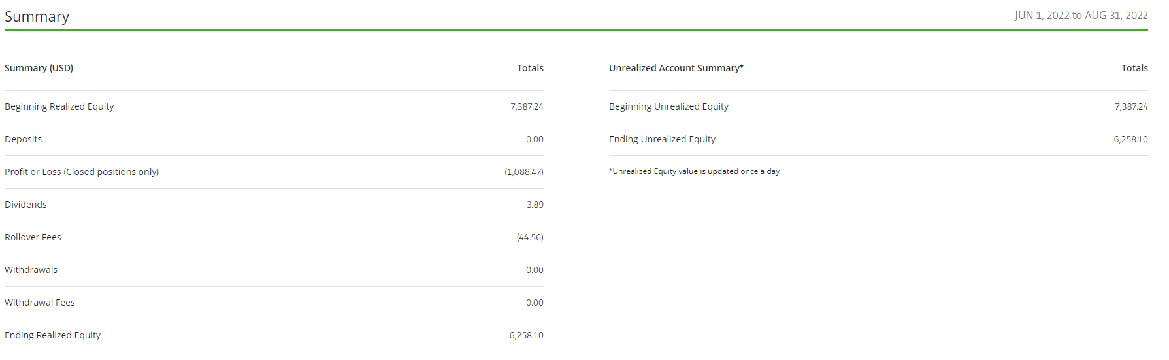Click the Unrealized Account Summary* header
The image size is (1169, 360).
tap(676, 68)
